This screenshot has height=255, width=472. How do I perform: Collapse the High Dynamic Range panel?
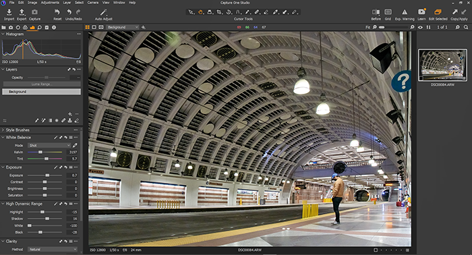point(3,204)
